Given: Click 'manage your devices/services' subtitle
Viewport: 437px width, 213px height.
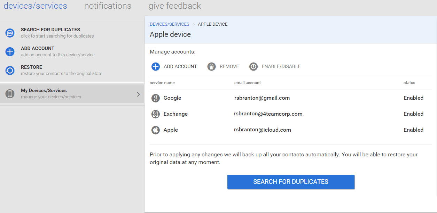Looking at the screenshot, I should click(x=51, y=97).
